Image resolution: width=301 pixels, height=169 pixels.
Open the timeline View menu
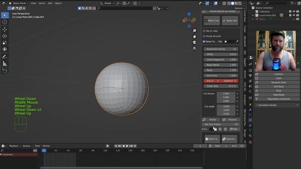click(38, 146)
